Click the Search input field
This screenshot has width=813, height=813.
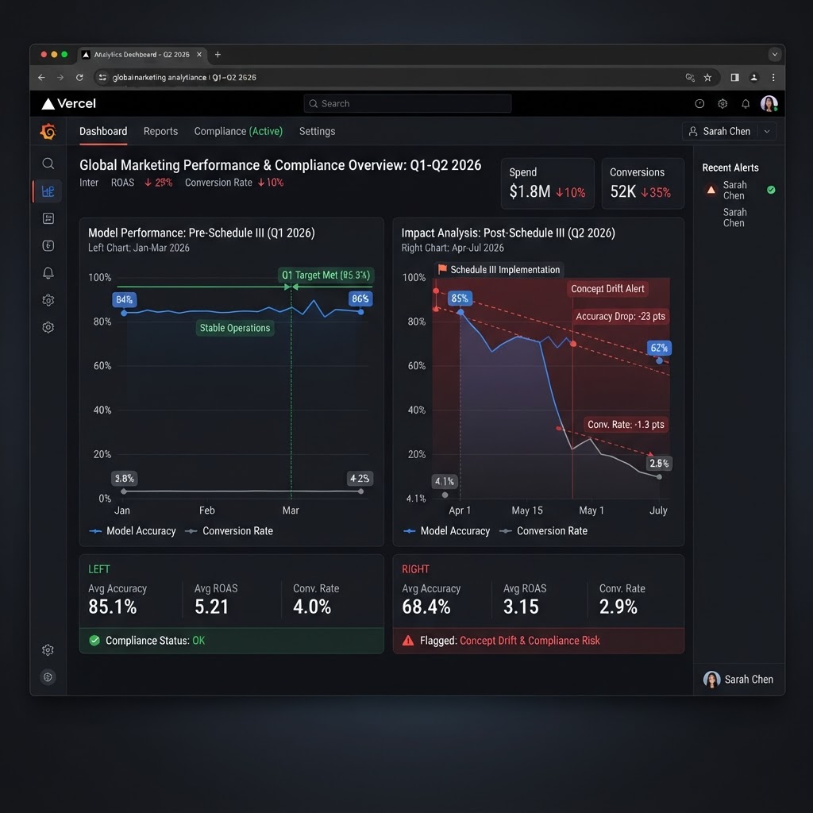[407, 104]
